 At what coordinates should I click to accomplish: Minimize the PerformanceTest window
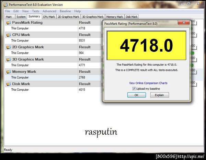[182, 4]
